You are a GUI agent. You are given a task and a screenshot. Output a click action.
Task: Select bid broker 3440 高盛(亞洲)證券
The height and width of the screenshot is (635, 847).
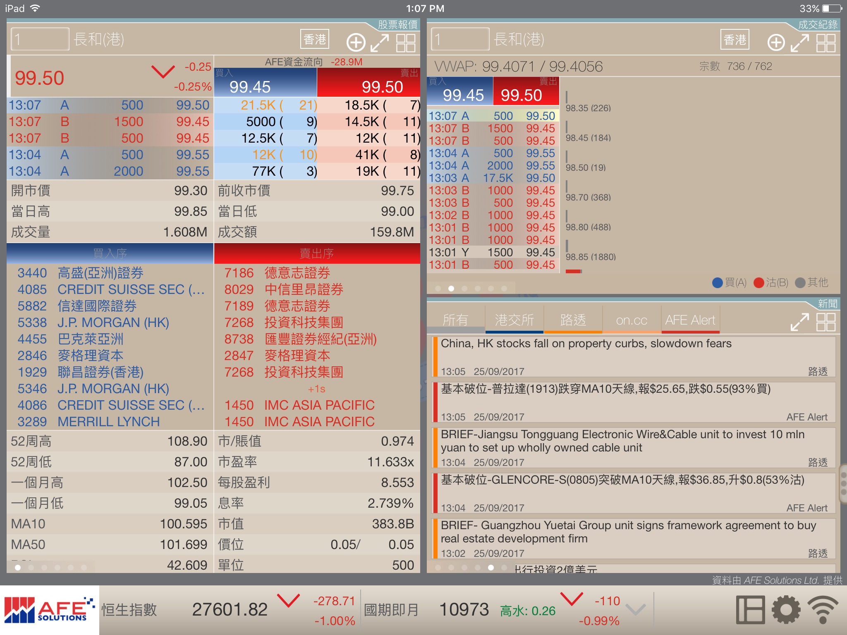click(110, 273)
